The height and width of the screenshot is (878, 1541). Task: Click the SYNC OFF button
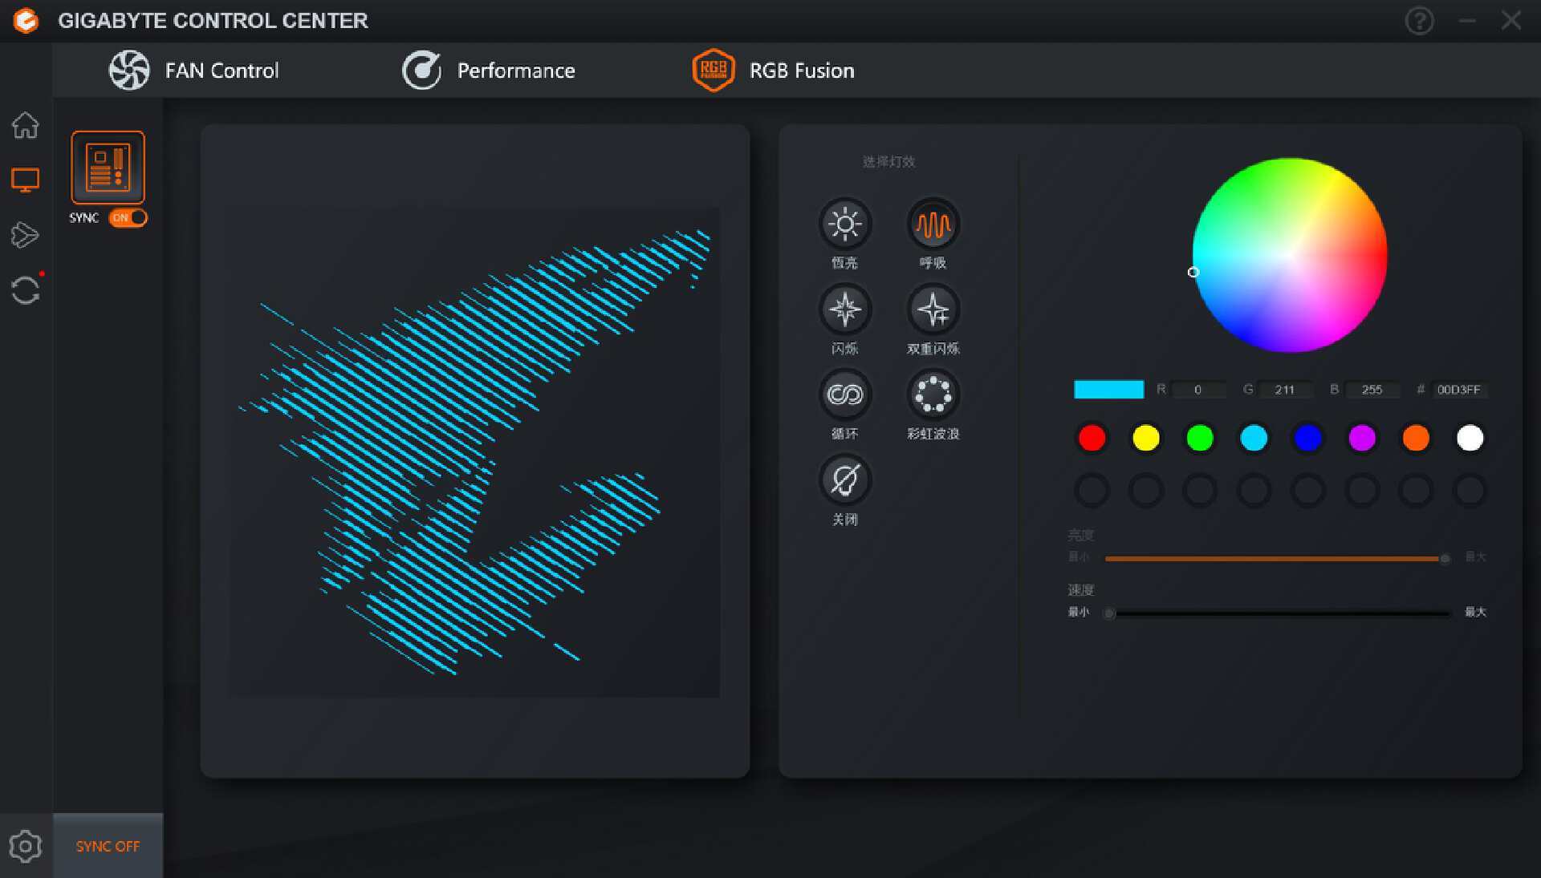108,846
